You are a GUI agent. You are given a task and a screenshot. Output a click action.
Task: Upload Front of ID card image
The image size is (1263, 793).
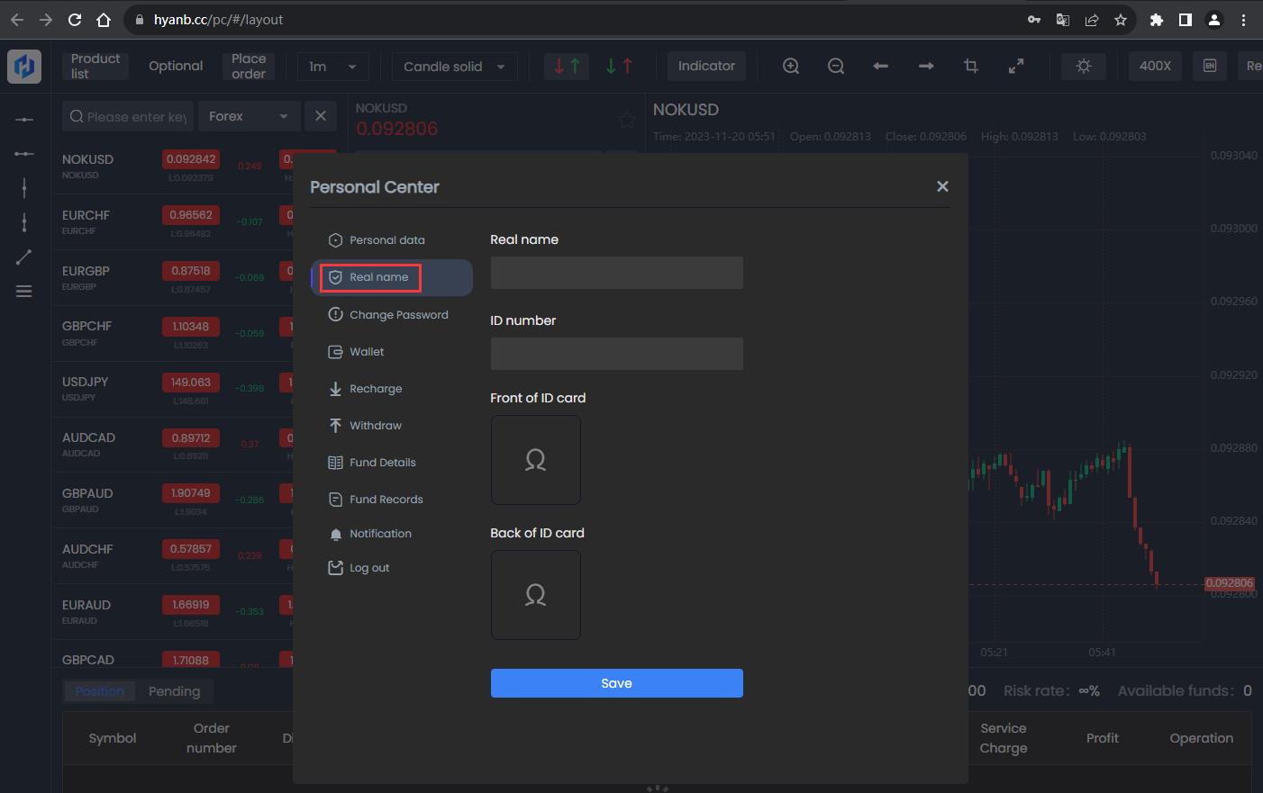point(535,460)
